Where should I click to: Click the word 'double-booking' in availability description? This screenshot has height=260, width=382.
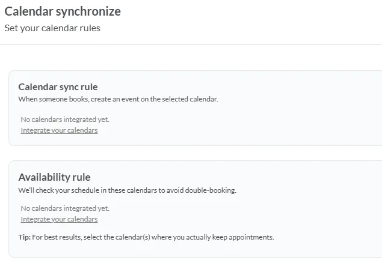point(211,190)
